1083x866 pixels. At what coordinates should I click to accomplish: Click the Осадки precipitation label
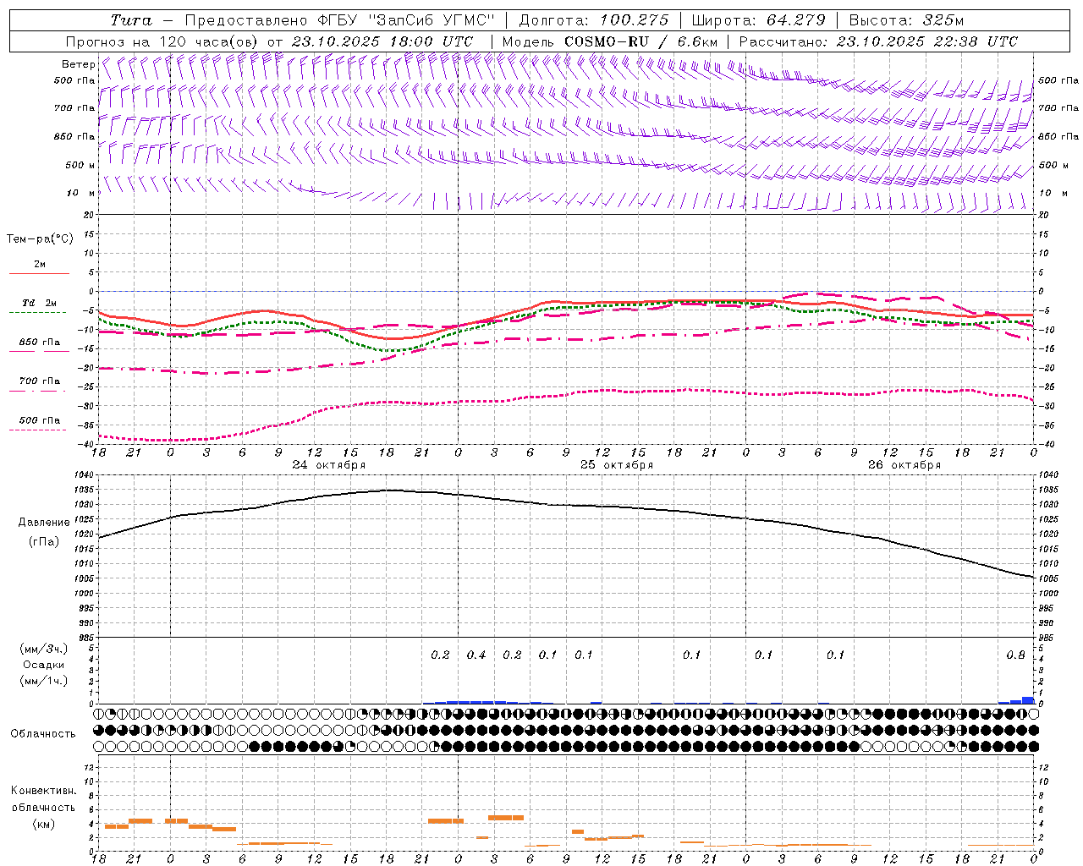pyautogui.click(x=44, y=665)
